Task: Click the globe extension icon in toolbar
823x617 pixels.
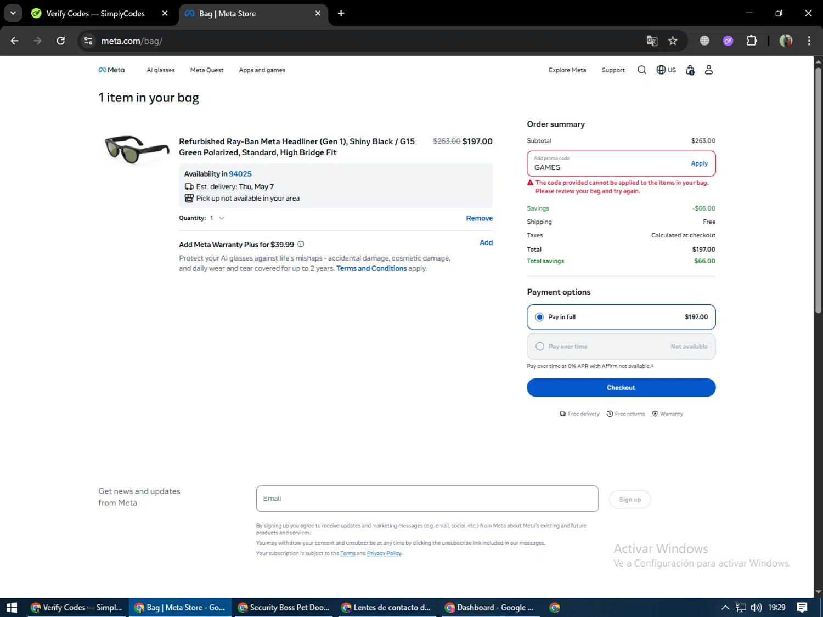Action: tap(704, 41)
